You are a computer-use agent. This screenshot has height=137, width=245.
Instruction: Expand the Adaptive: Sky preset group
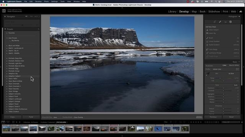[x=7, y=73]
